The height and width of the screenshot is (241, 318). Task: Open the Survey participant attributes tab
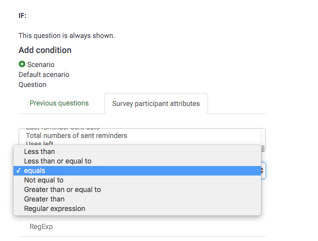point(156,104)
